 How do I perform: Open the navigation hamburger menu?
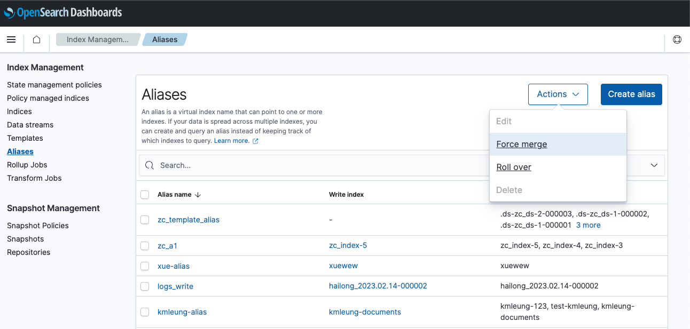point(11,39)
